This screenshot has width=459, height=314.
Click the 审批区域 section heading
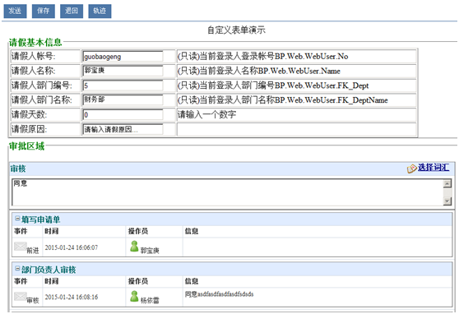pyautogui.click(x=26, y=146)
